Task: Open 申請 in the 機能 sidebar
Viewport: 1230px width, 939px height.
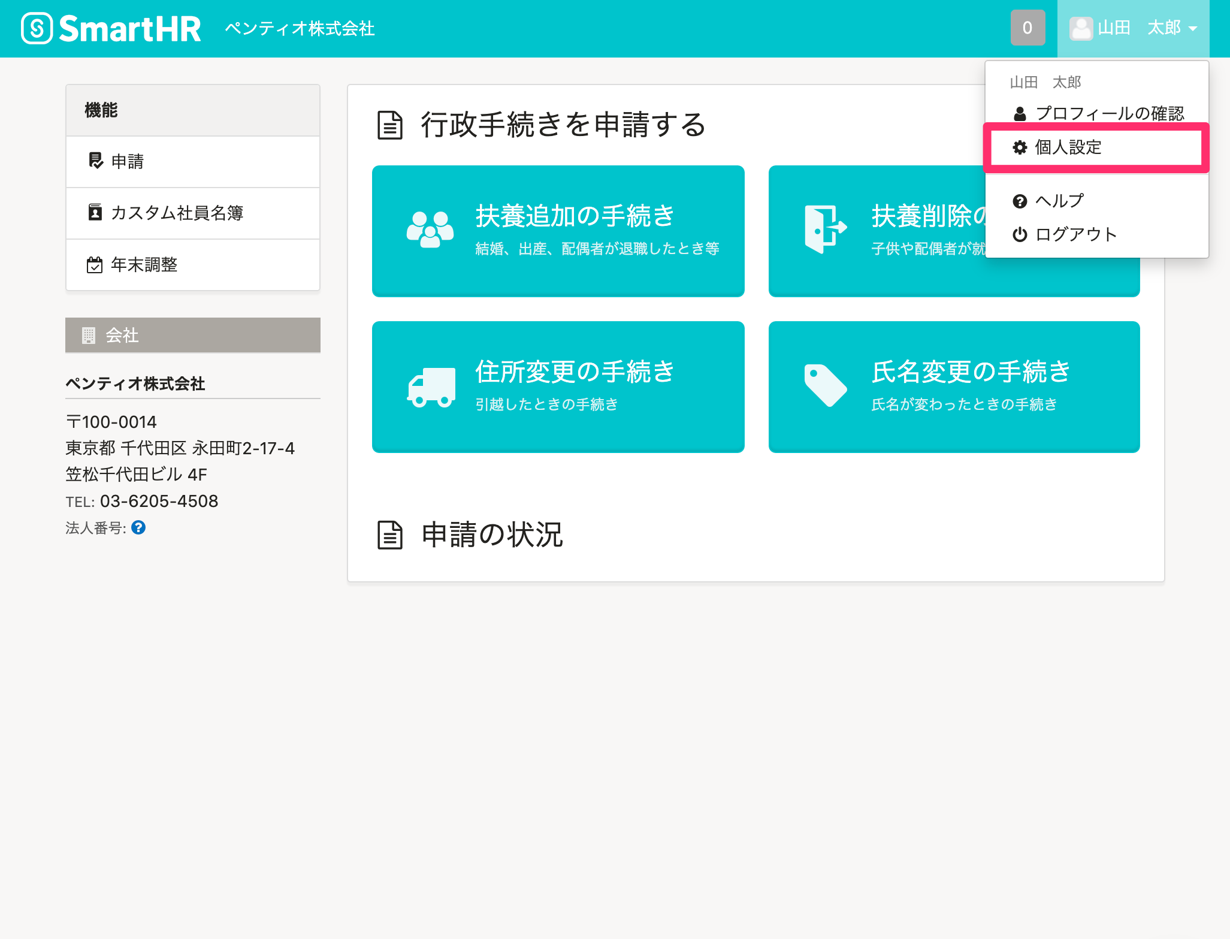Action: 193,162
